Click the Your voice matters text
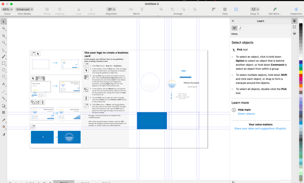Viewport: 304px width, 183px height. (x=260, y=124)
